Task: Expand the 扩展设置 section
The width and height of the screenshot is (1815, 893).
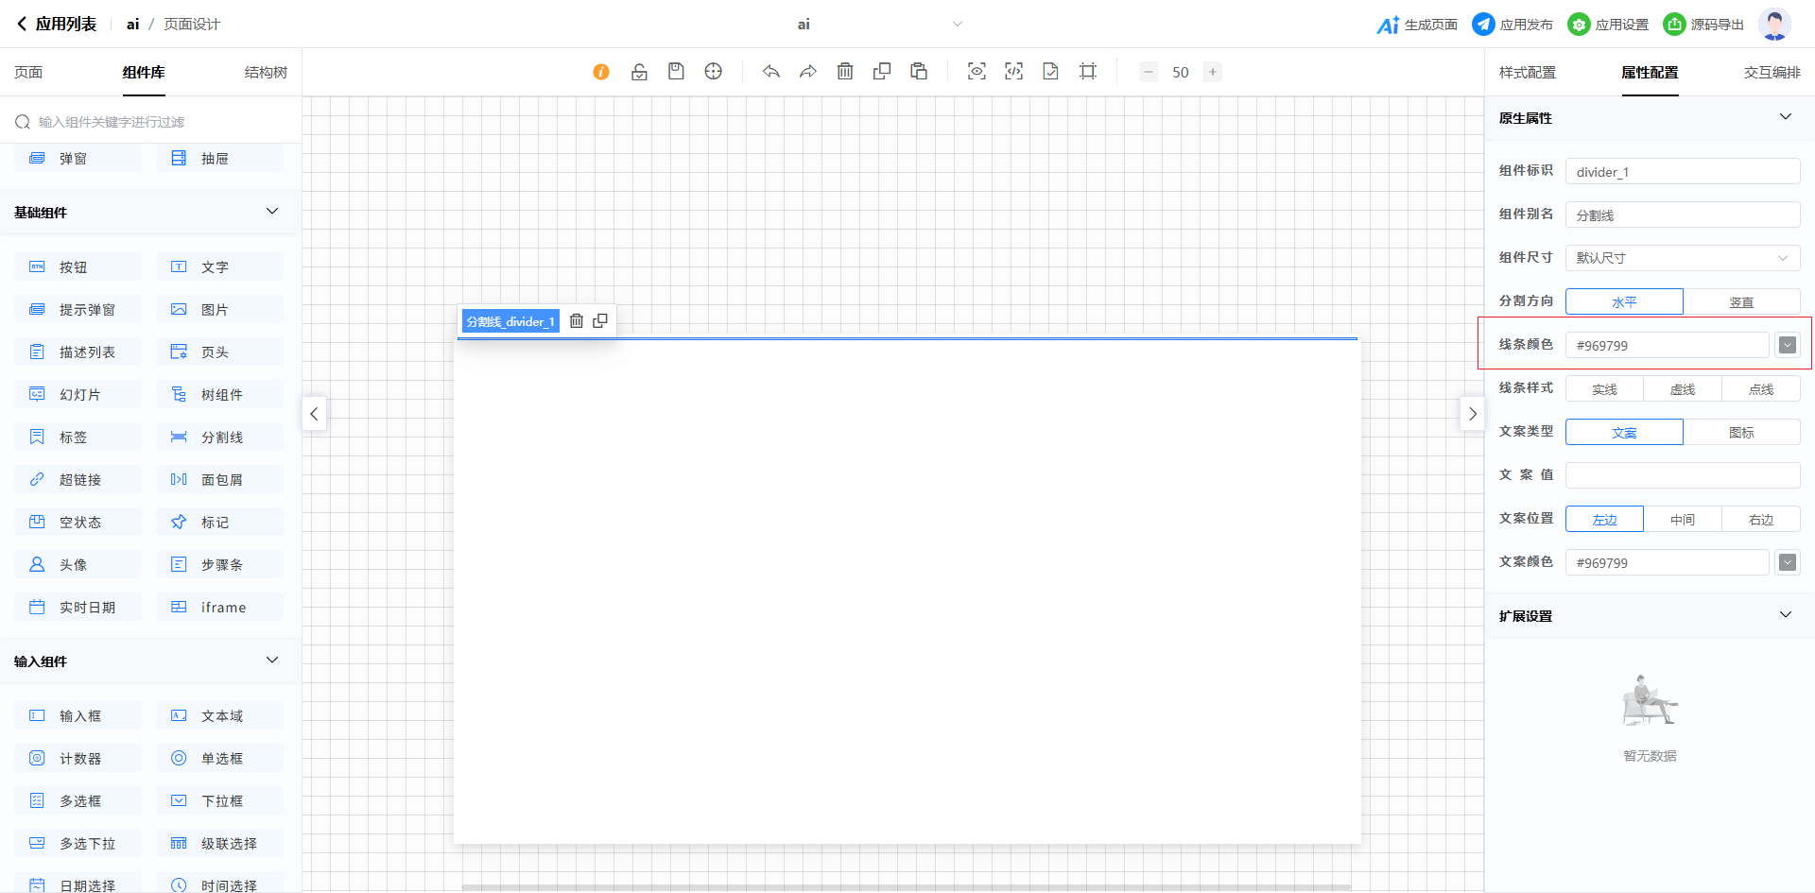Action: (x=1785, y=615)
